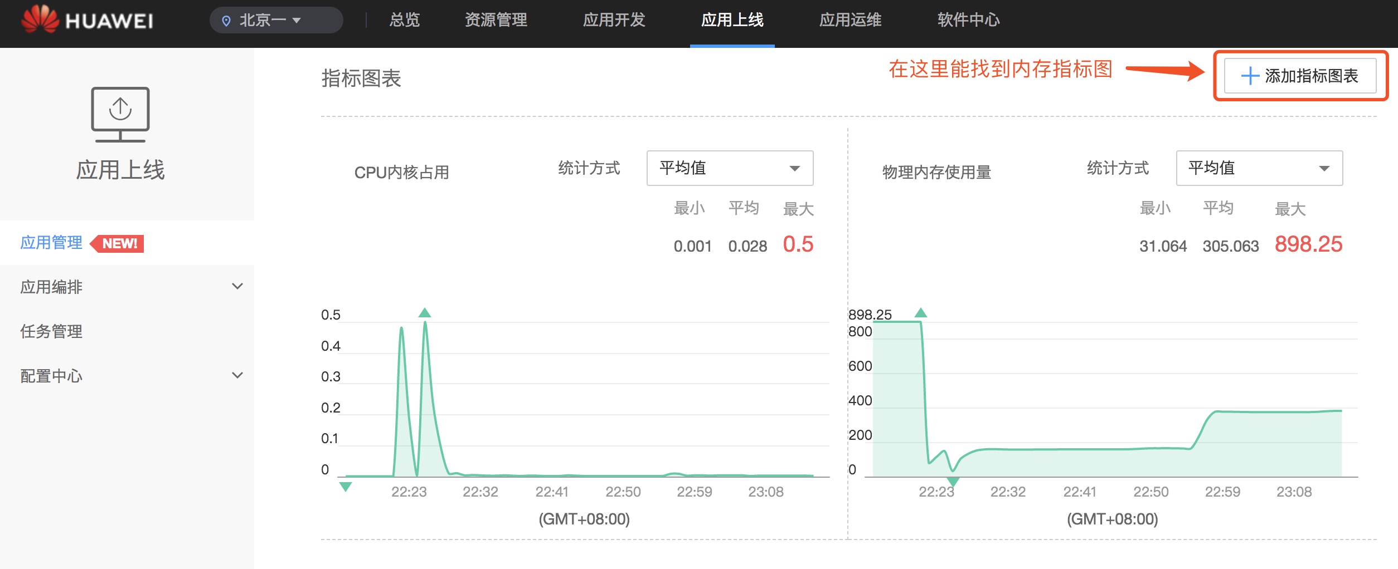This screenshot has width=1398, height=569.
Task: Click the CPU chart maximum triangle marker
Action: 425,312
